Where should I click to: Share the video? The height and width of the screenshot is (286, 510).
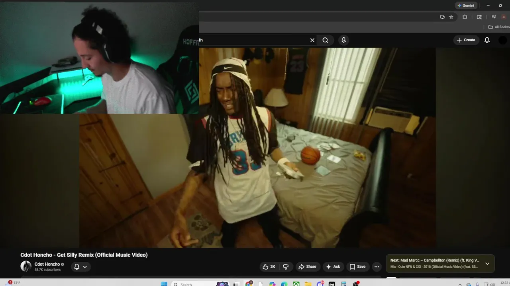tap(307, 267)
